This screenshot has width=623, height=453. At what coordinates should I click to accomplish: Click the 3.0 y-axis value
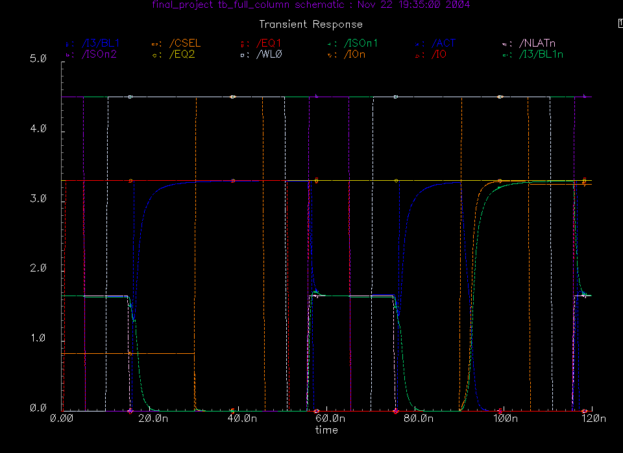click(38, 198)
